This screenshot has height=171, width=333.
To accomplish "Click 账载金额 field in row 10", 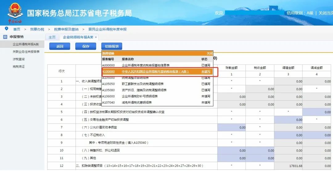I will point(232,150).
